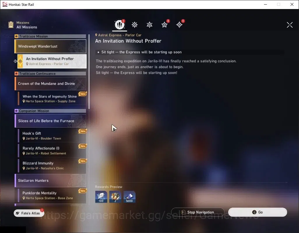View the reward item with quantity 2
299x233 pixels.
pyautogui.click(x=115, y=197)
